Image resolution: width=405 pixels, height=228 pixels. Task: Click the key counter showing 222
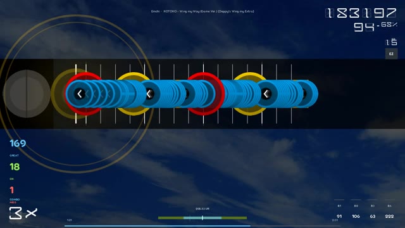coord(389,217)
